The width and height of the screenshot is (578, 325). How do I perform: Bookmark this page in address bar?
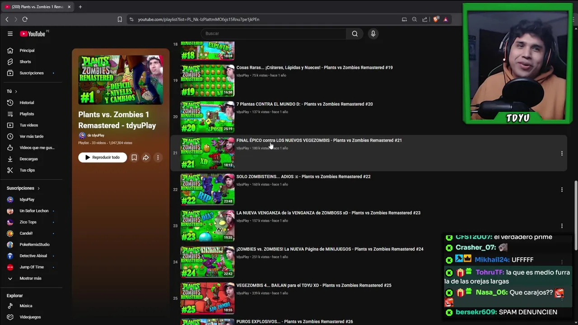click(120, 19)
